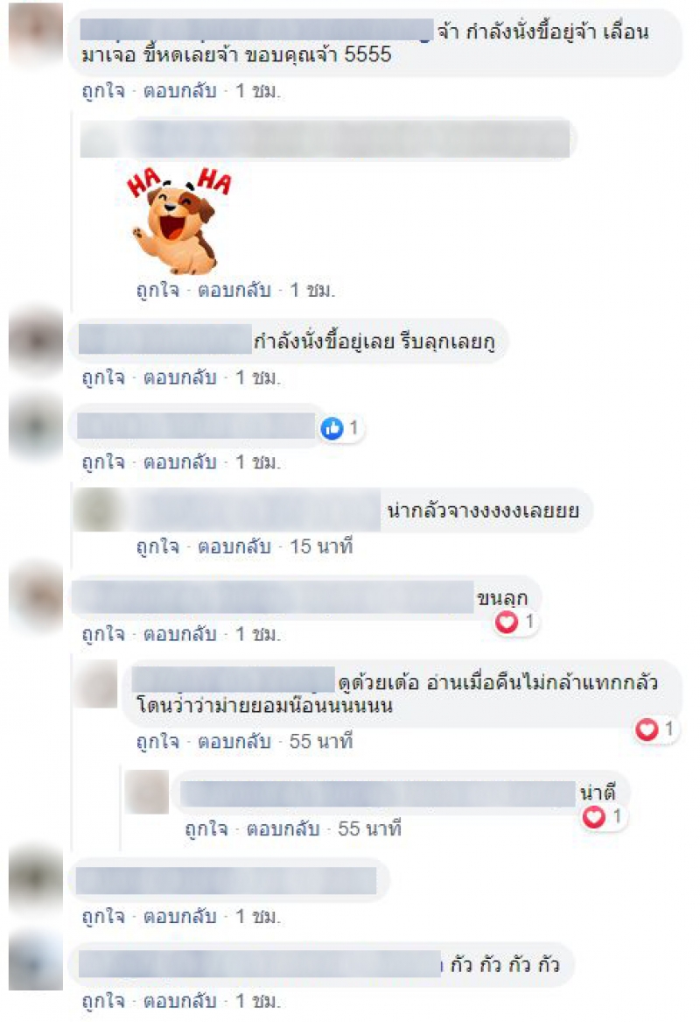Open heart reaction on the ขนลุก comment

click(x=507, y=622)
